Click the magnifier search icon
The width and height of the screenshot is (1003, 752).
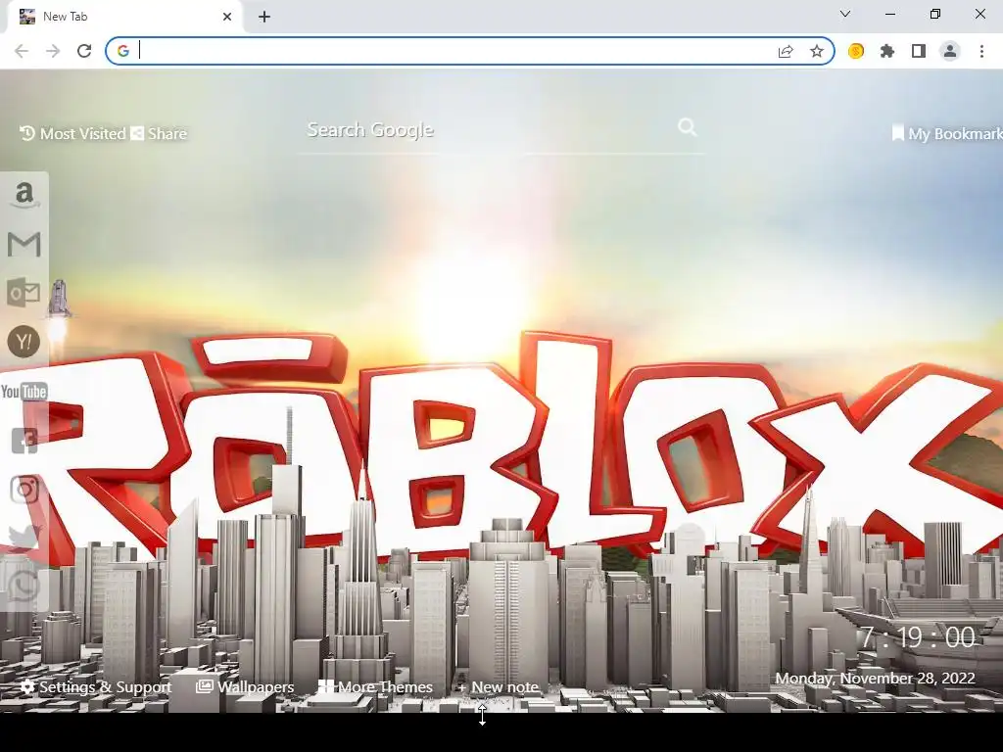coord(687,127)
